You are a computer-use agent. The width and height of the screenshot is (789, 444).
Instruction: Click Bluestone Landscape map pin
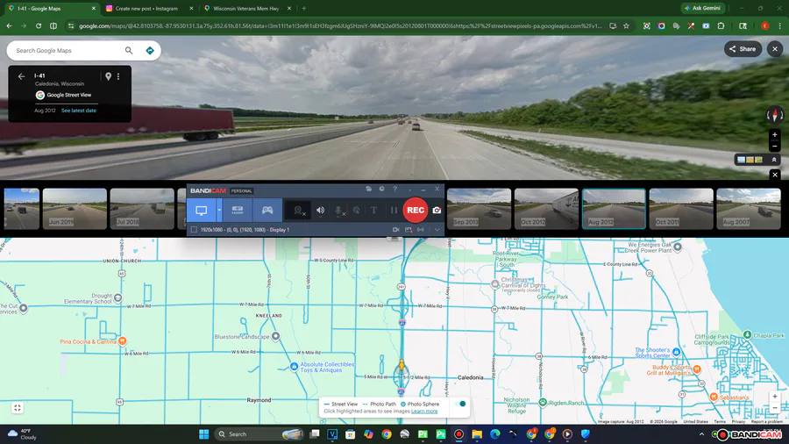pyautogui.click(x=276, y=336)
